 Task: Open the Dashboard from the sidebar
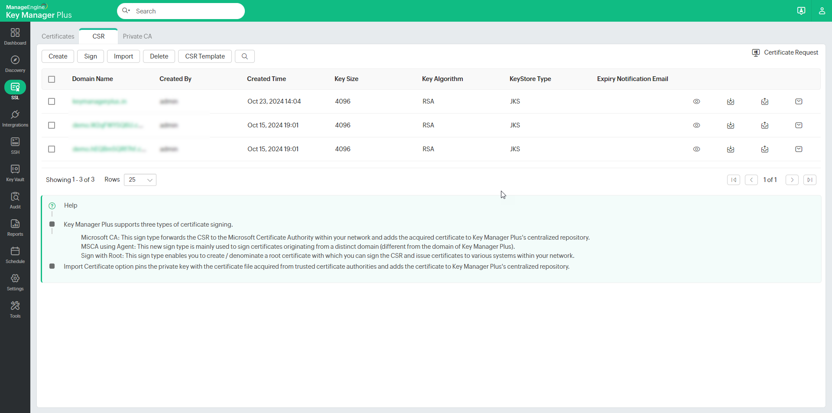(15, 36)
